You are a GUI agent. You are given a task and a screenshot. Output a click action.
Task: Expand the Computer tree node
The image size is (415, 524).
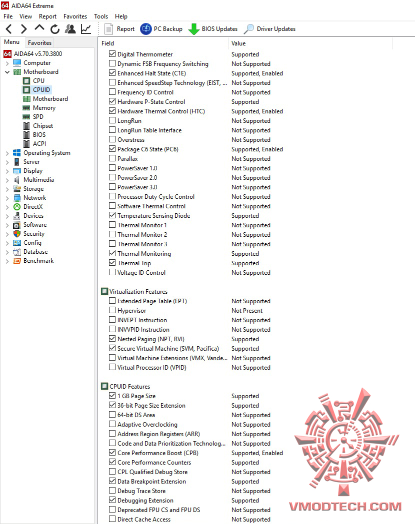[x=7, y=63]
